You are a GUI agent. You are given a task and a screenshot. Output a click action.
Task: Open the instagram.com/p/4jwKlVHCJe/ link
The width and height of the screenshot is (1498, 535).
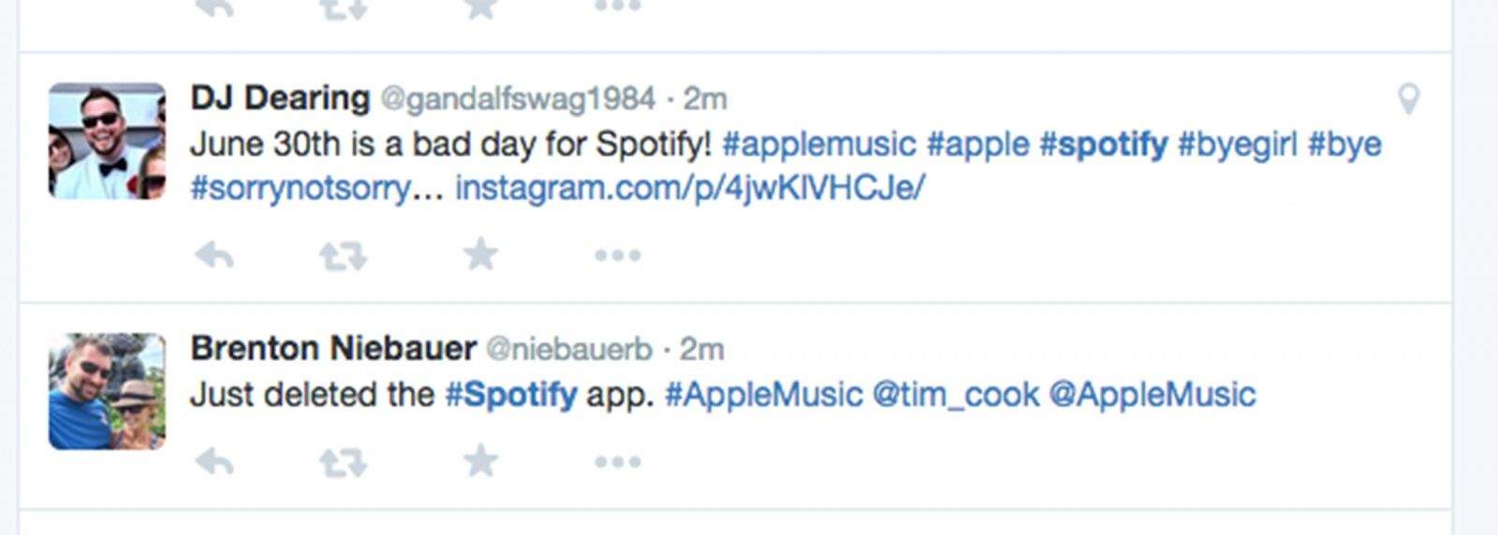[x=690, y=188]
